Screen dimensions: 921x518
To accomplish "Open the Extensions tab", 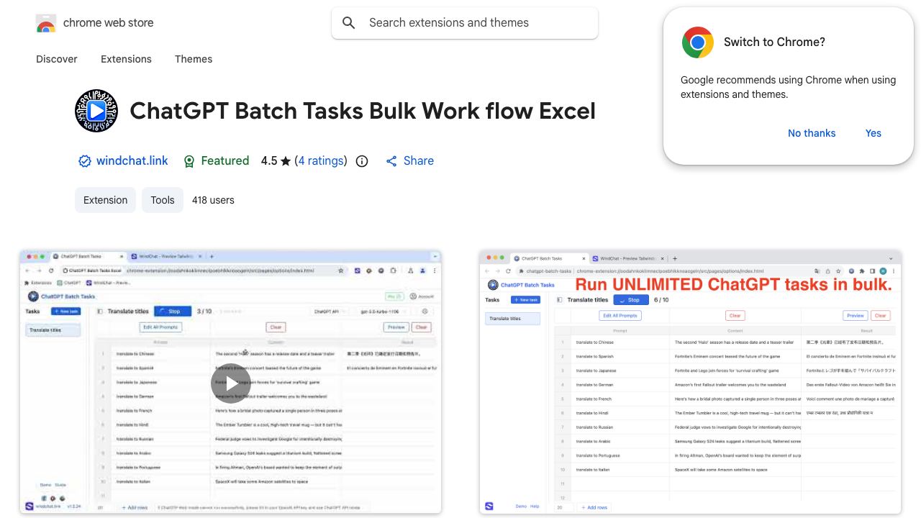I will (x=126, y=59).
